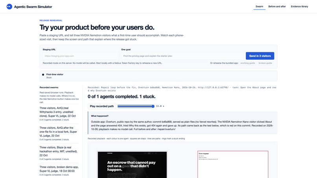Click Send in 3 visitors button
This screenshot has width=317, height=178.
260,56
